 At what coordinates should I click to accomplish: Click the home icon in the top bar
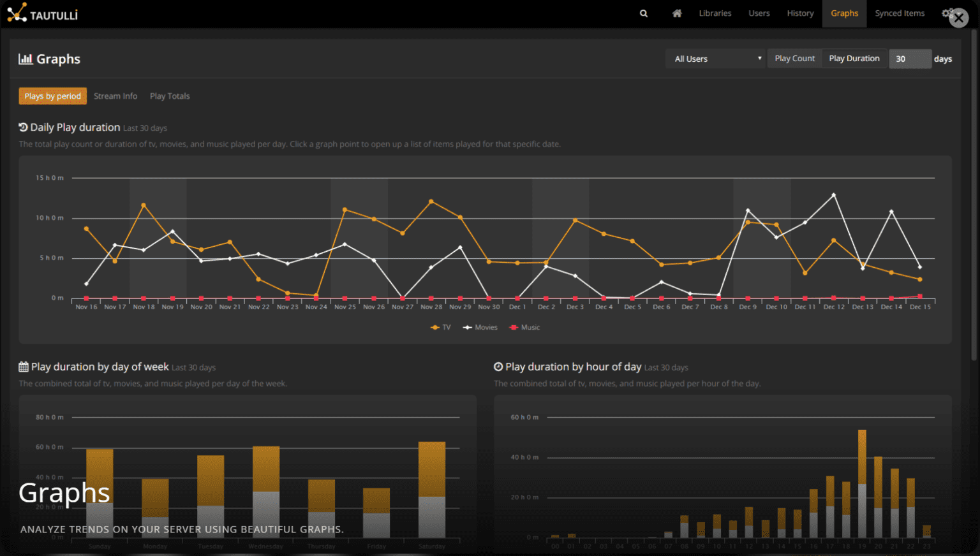pos(676,13)
